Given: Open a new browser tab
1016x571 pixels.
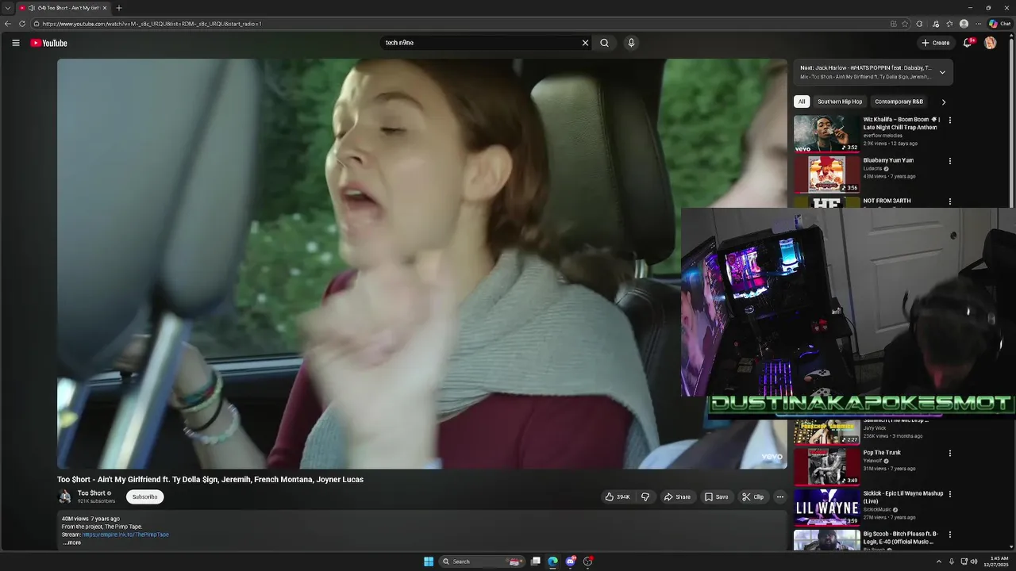Looking at the screenshot, I should [x=119, y=8].
